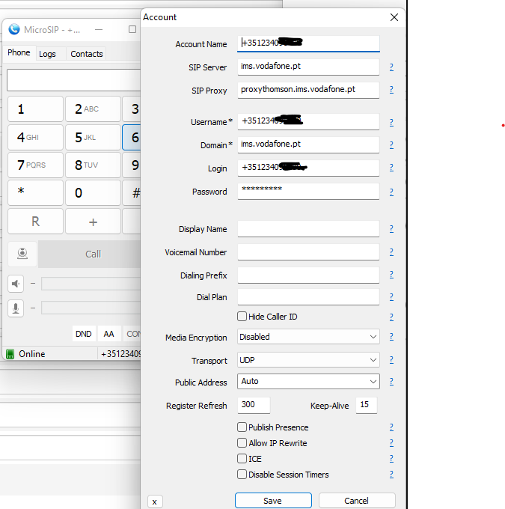
Task: Switch to the Logs tab
Action: (47, 54)
